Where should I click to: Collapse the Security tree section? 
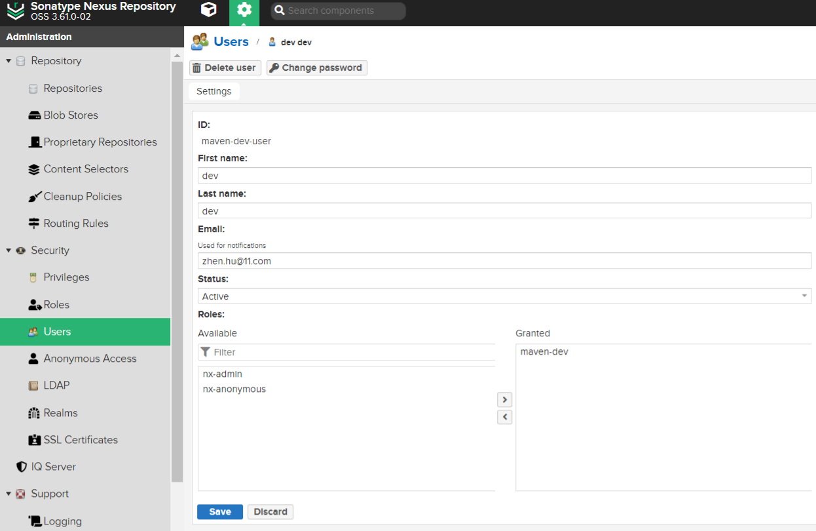click(9, 250)
